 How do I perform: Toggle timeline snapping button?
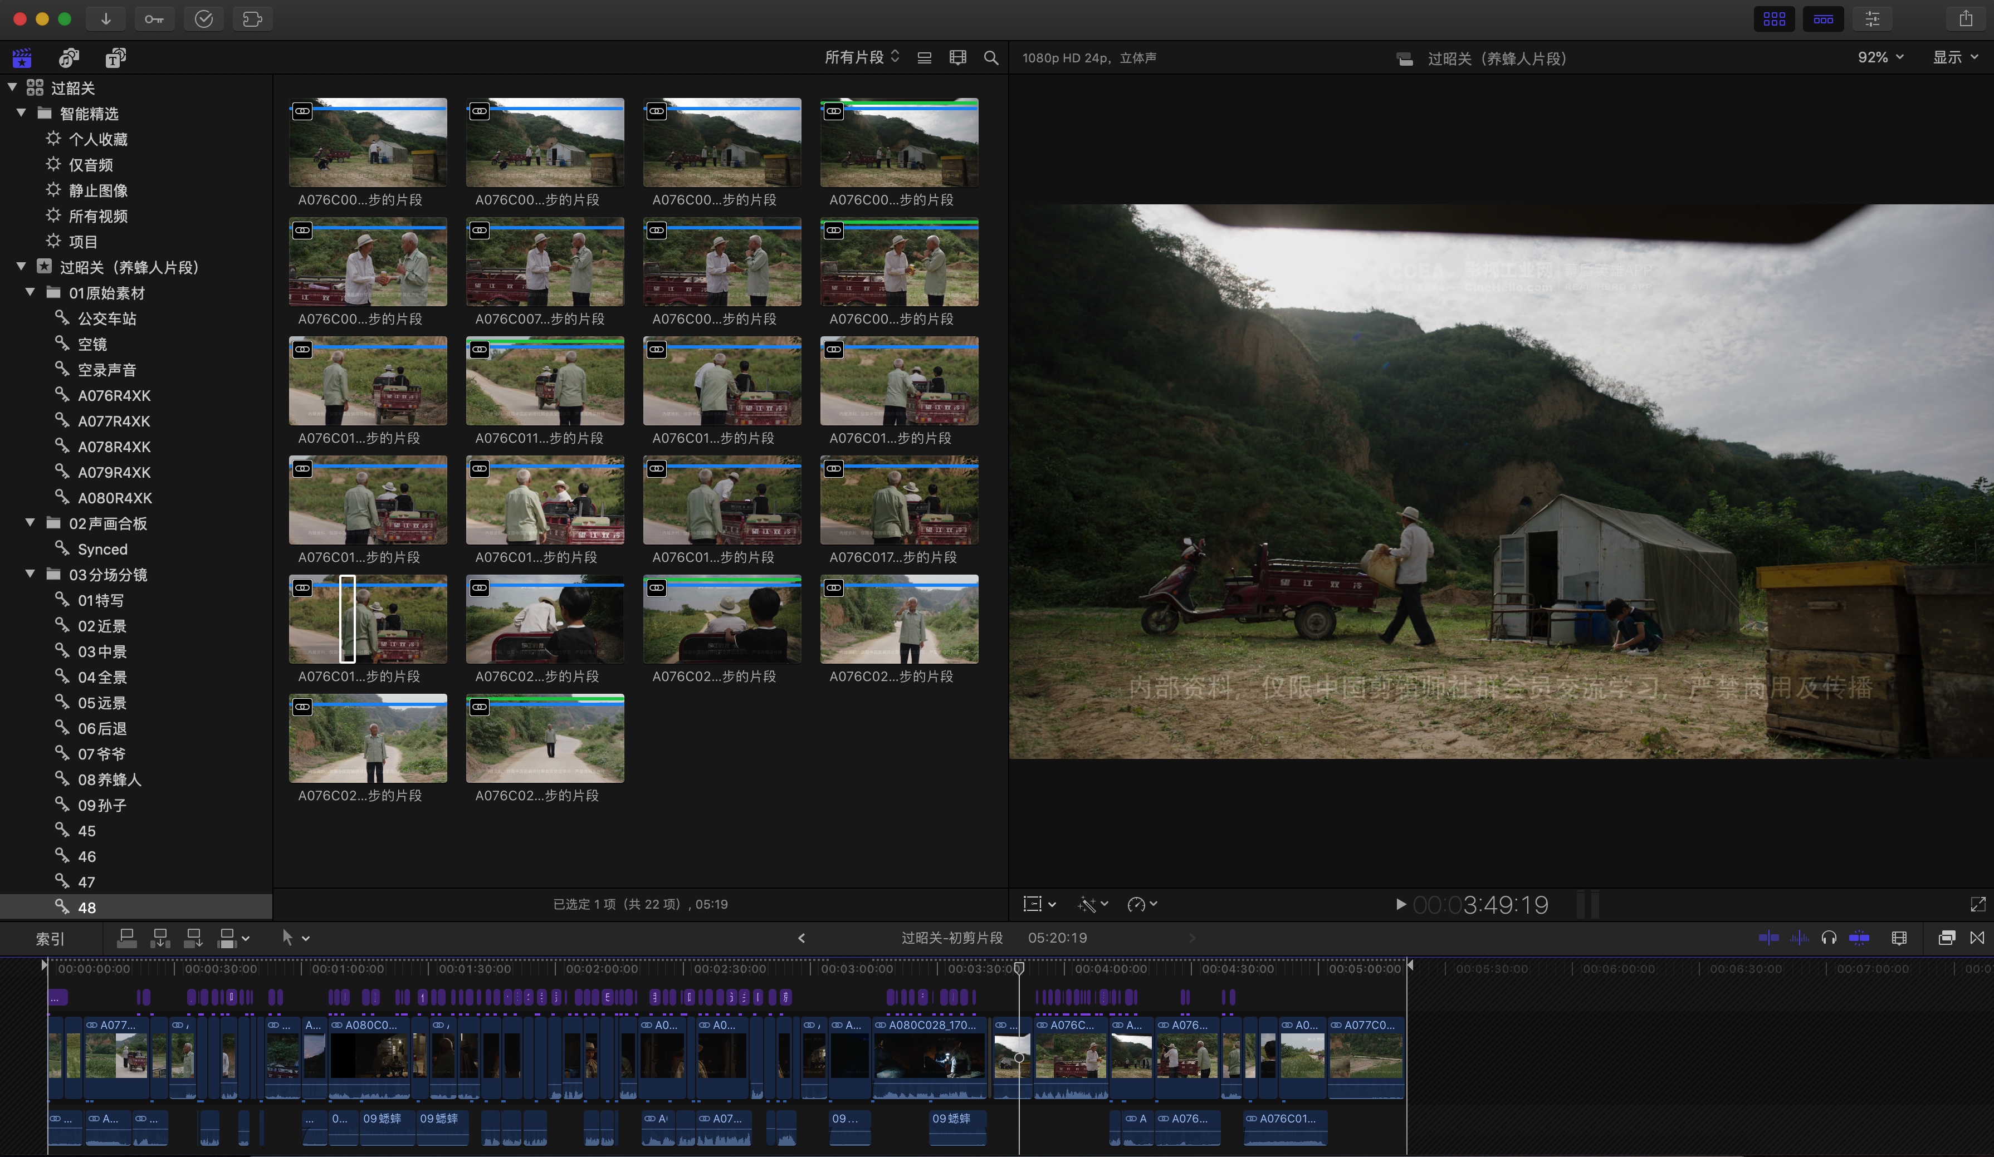click(x=1859, y=938)
